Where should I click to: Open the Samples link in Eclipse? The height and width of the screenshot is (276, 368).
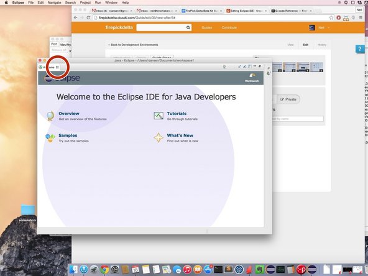point(68,136)
